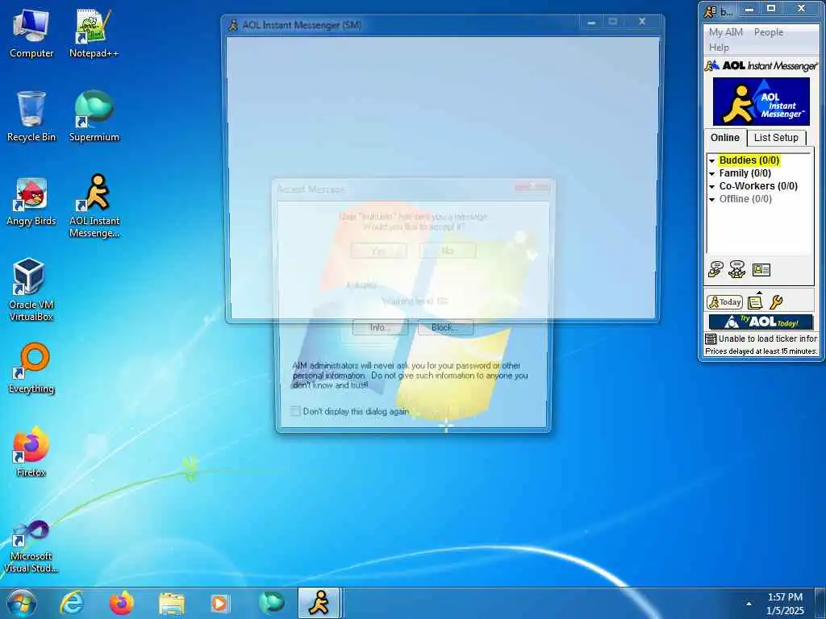Click the Computer desktop icon
The width and height of the screenshot is (826, 619).
coord(31,34)
